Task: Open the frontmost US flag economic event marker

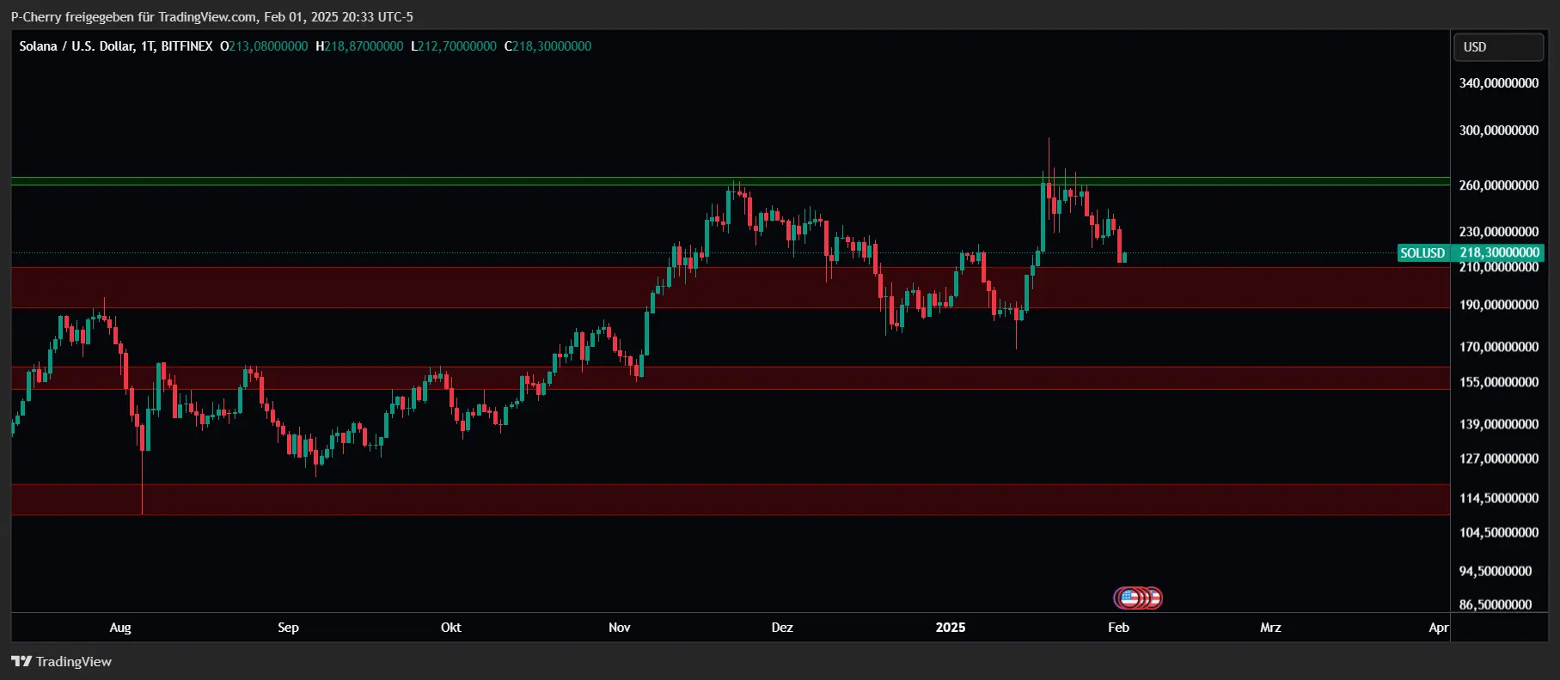Action: [1130, 598]
